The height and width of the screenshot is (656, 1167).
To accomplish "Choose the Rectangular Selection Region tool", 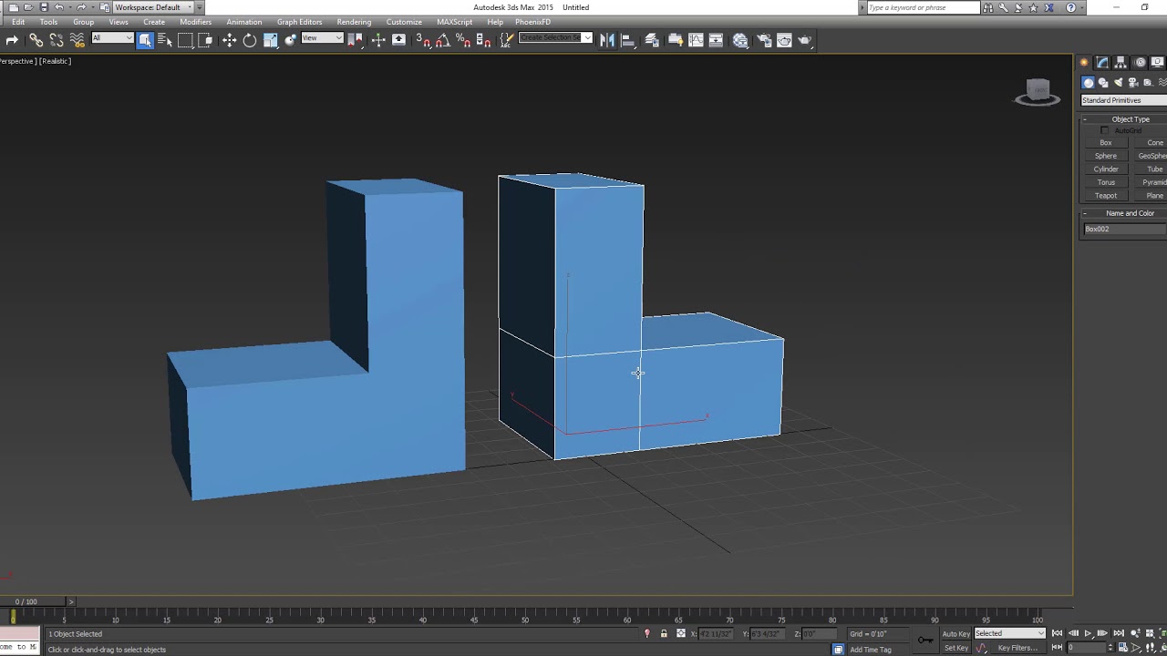I will pos(185,40).
